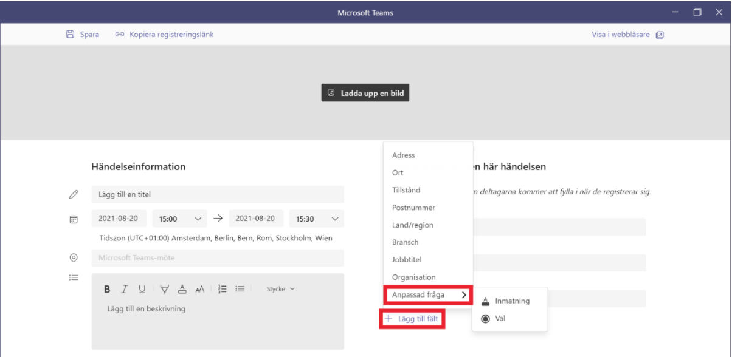Select the font color tool

[x=182, y=290]
